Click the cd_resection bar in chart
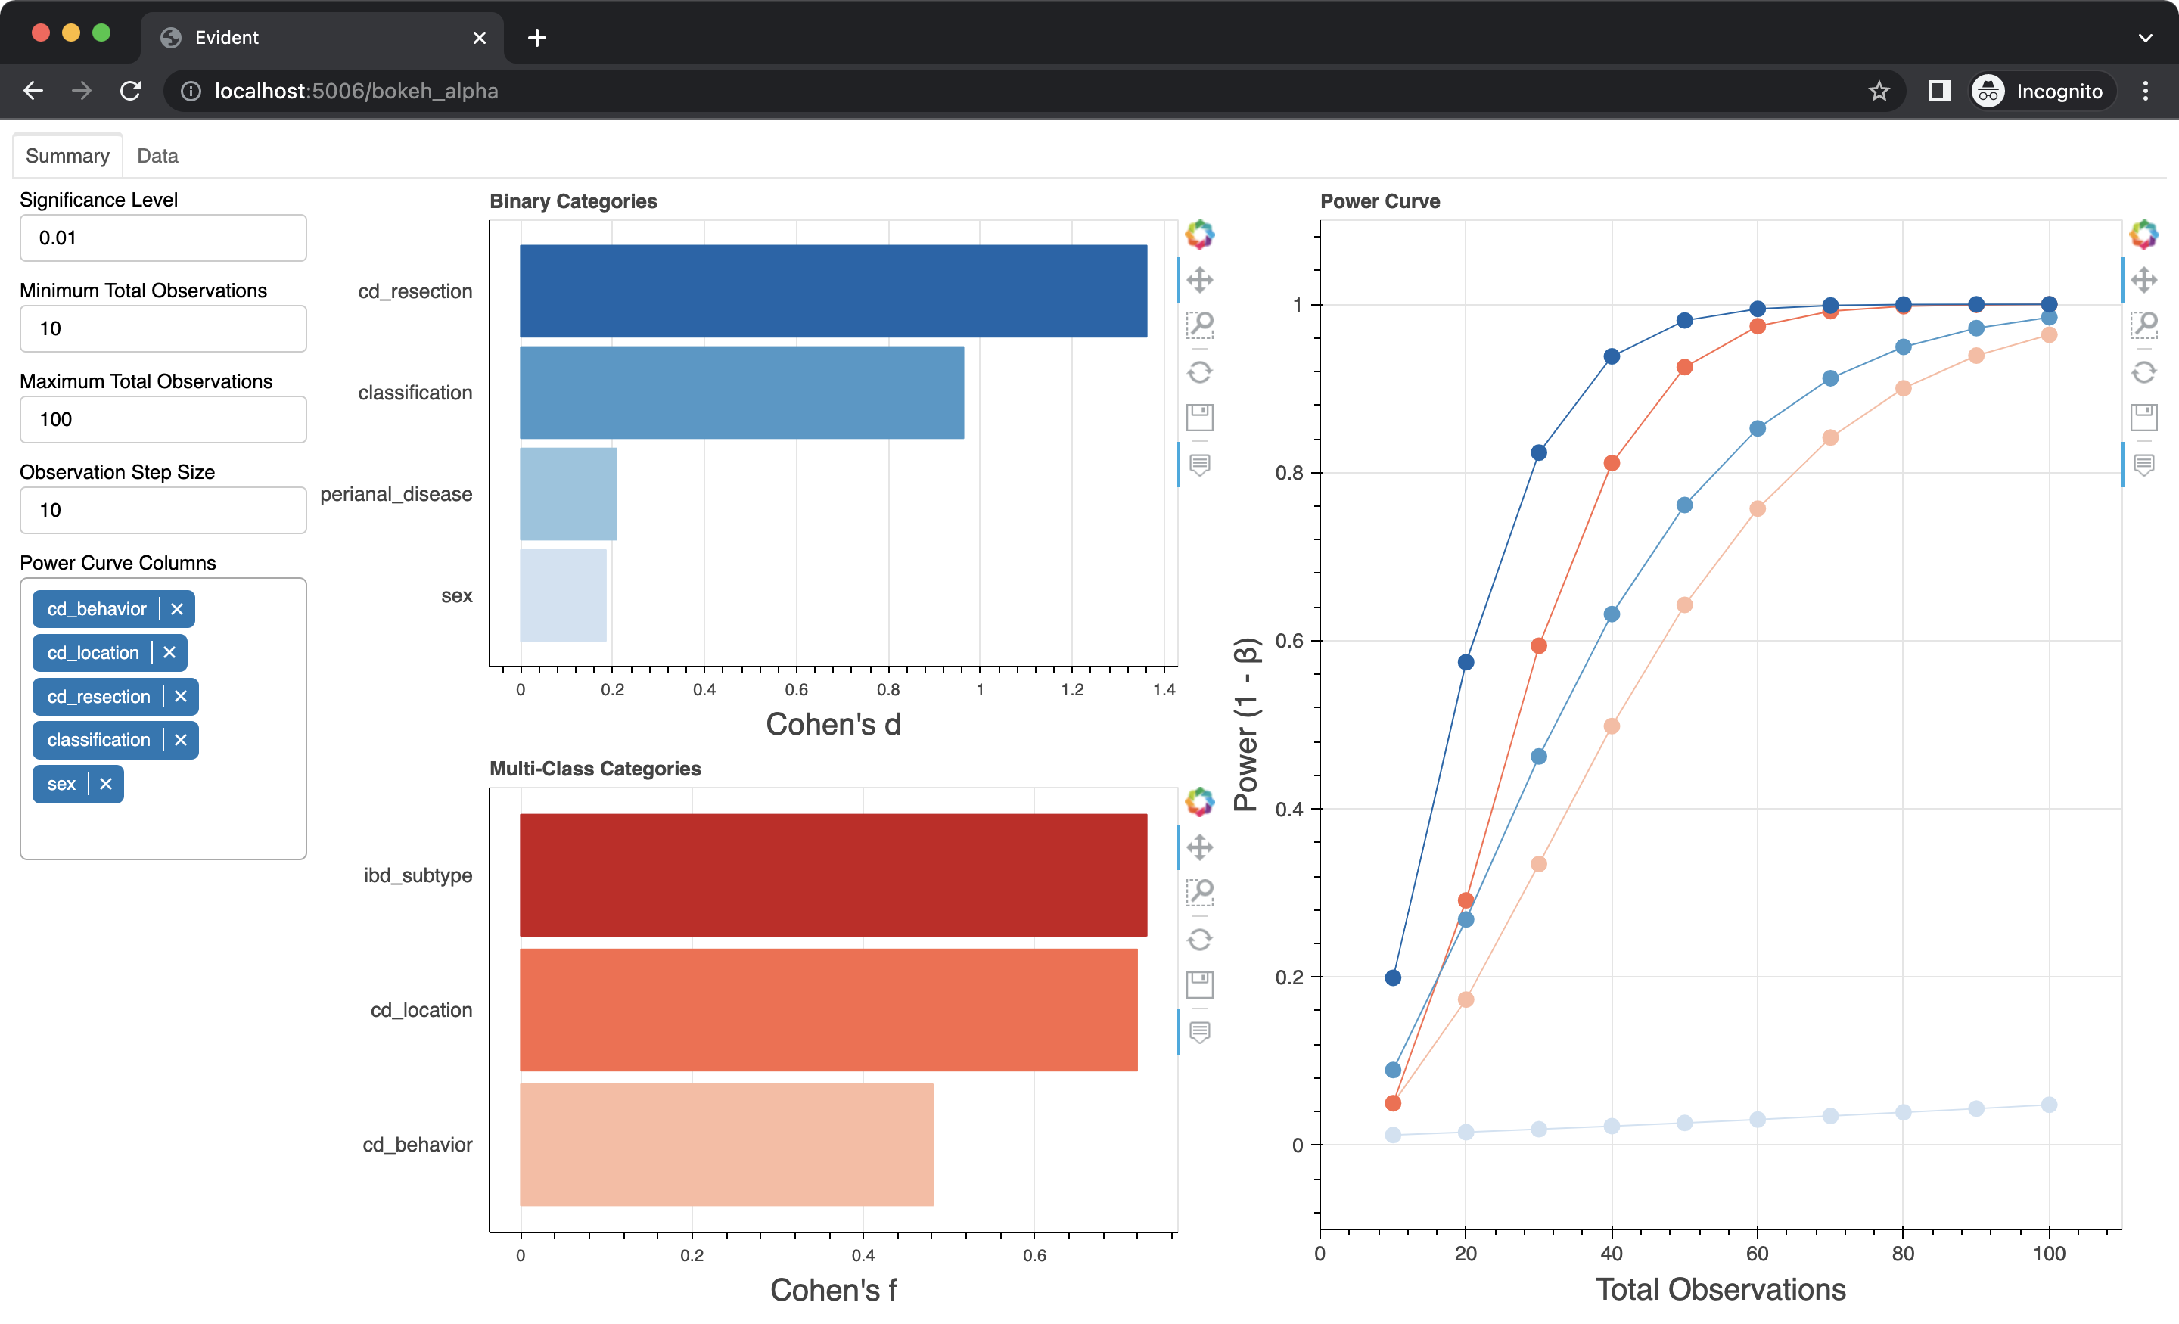The height and width of the screenshot is (1324, 2179). pos(832,291)
